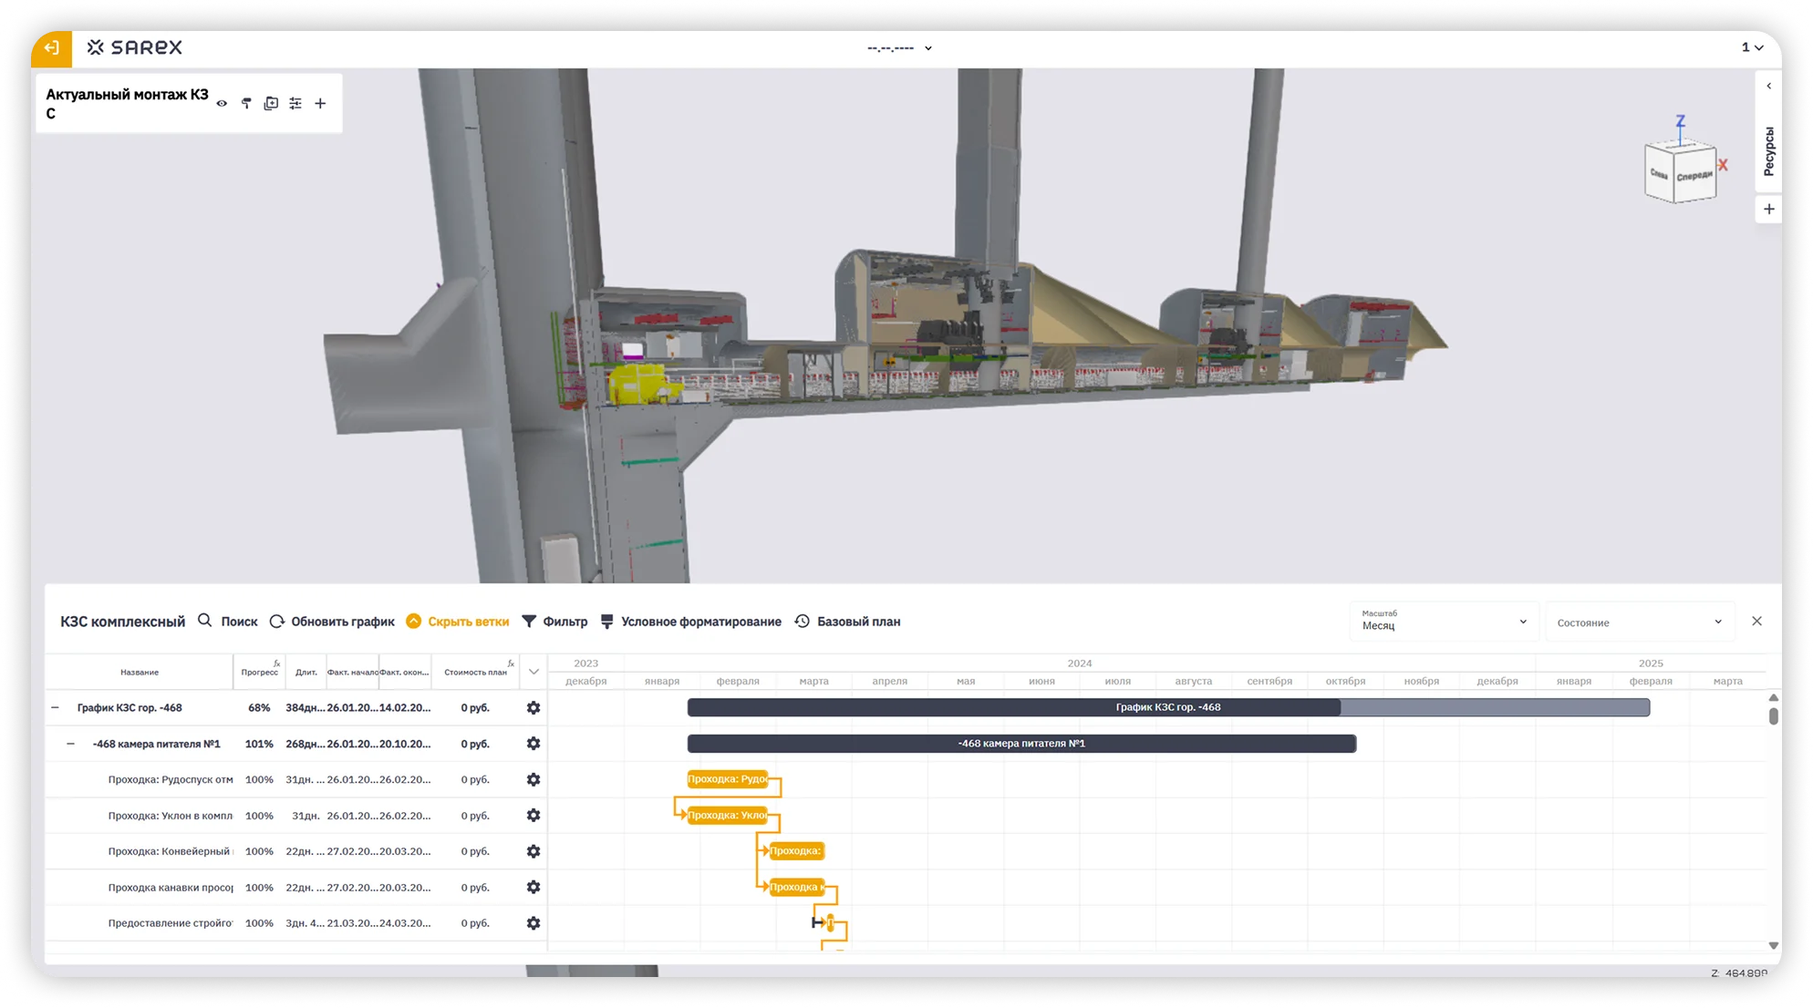Image resolution: width=1813 pixels, height=1008 pixels.
Task: Collapse График КЗС гор. -468 row
Action: tap(55, 708)
